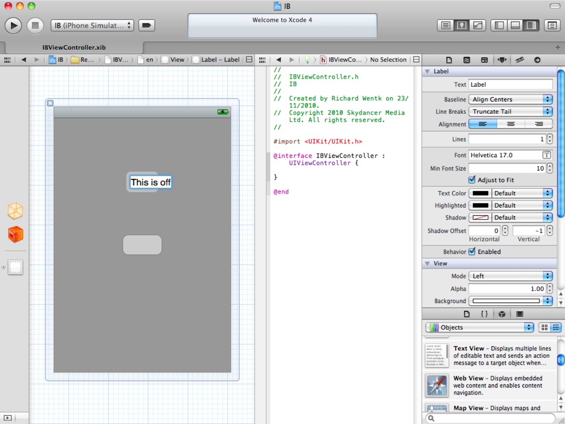Uncheck the Behavior Enabled checkbox
The height and width of the screenshot is (424, 565).
click(472, 251)
